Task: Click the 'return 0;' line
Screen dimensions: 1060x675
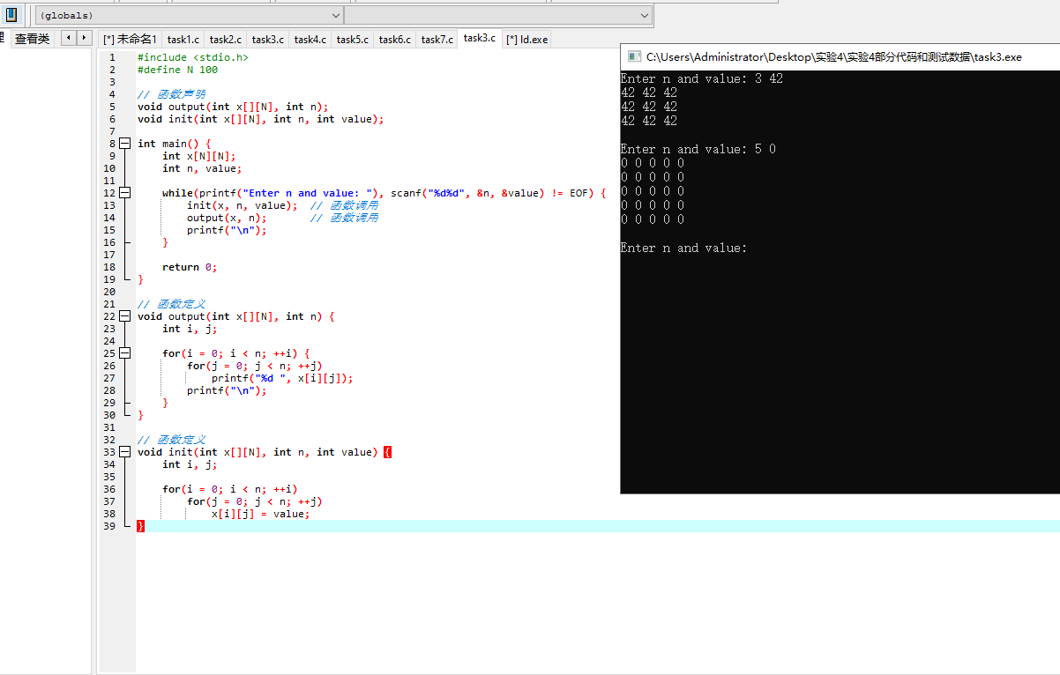Action: point(190,267)
